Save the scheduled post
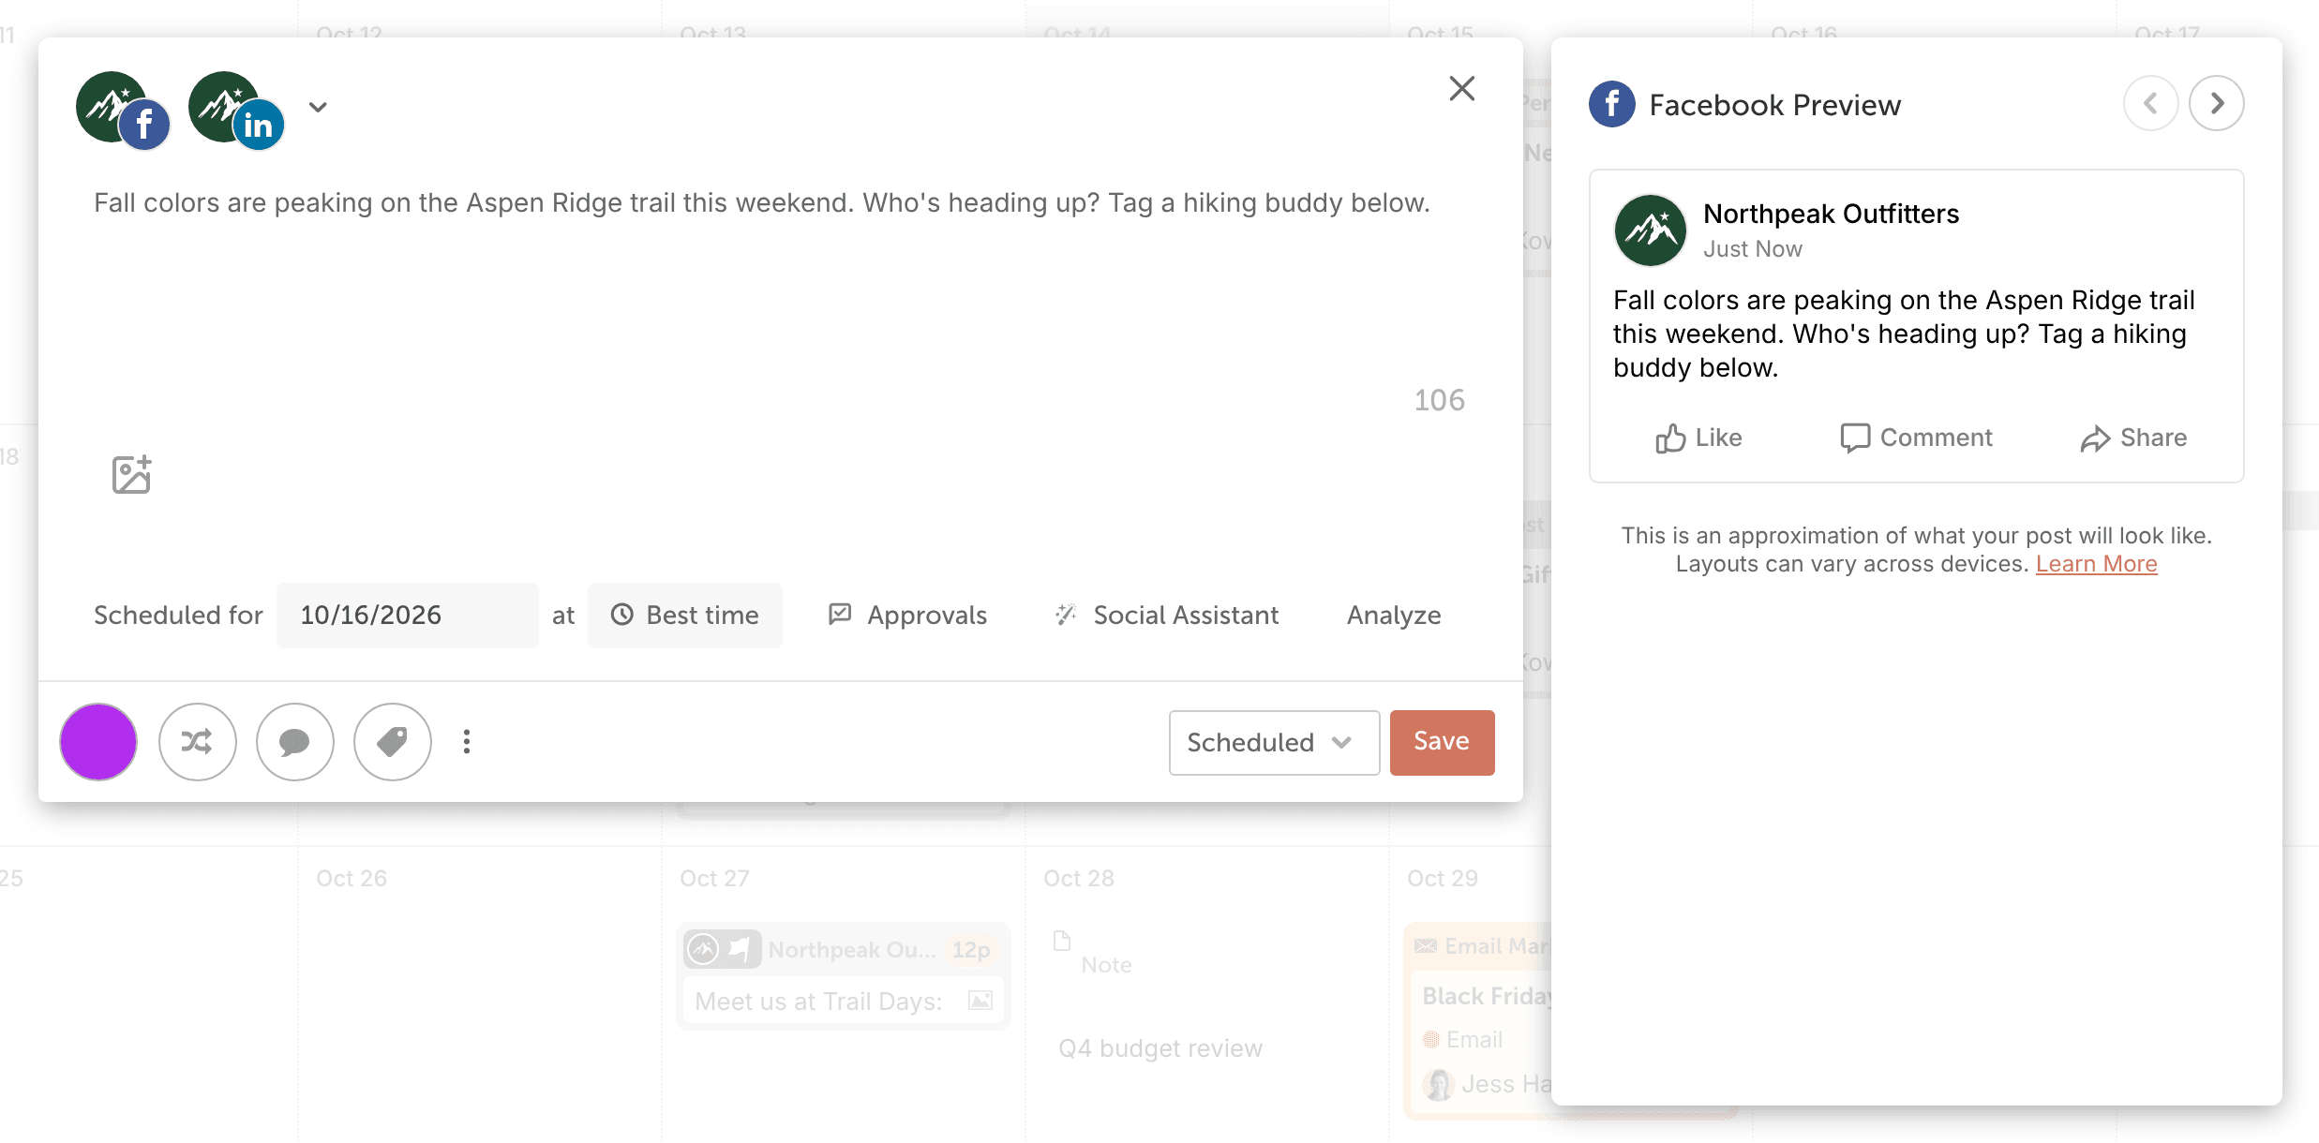The image size is (2319, 1143). click(x=1442, y=743)
